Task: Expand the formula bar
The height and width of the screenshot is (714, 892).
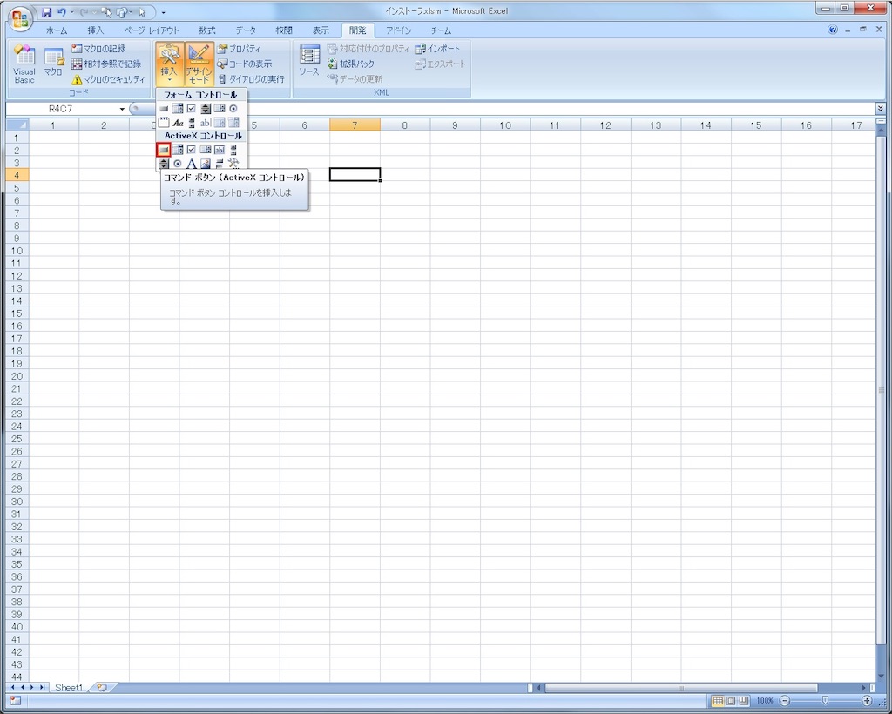Action: (x=881, y=108)
